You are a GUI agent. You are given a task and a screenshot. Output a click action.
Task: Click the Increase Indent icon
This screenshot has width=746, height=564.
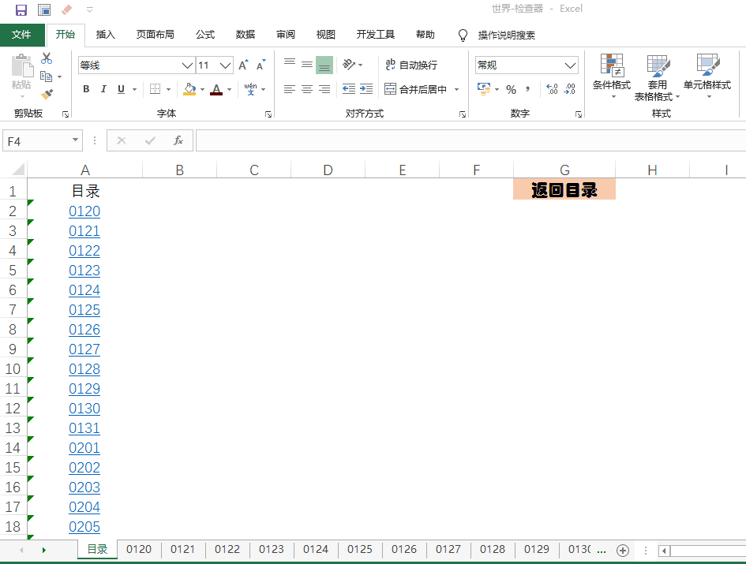(x=366, y=90)
